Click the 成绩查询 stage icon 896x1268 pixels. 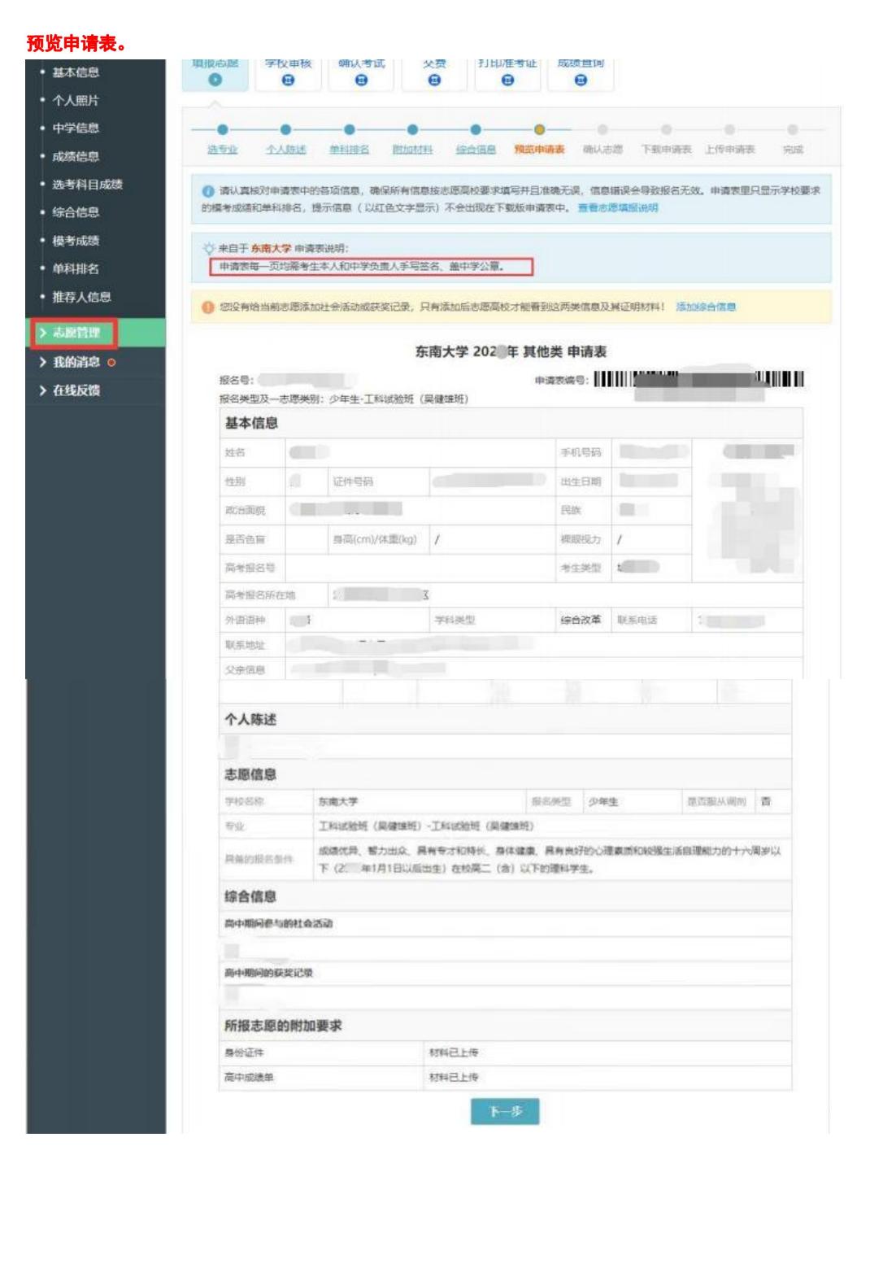pyautogui.click(x=581, y=81)
